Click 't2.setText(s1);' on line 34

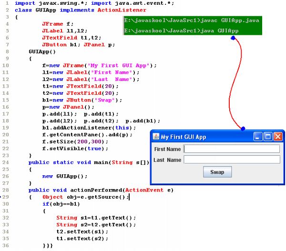coord(82,231)
